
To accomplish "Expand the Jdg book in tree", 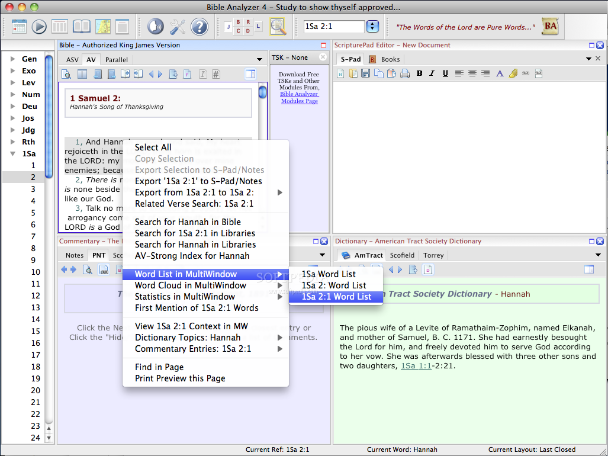I will pyautogui.click(x=13, y=130).
